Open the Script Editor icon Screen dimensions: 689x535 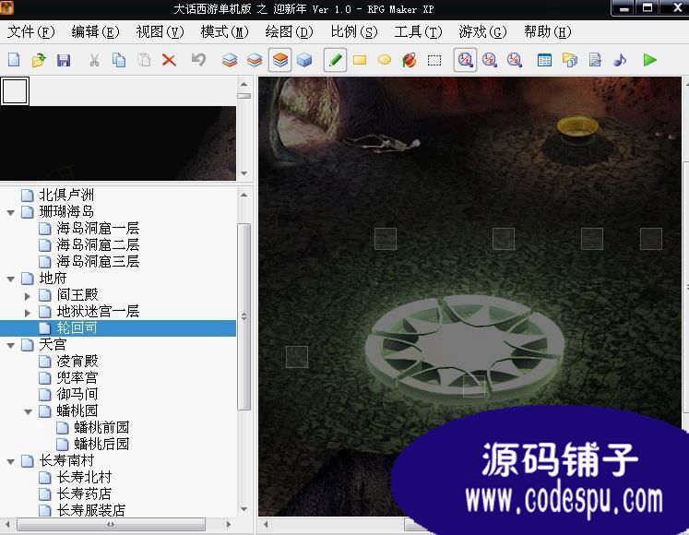click(595, 60)
